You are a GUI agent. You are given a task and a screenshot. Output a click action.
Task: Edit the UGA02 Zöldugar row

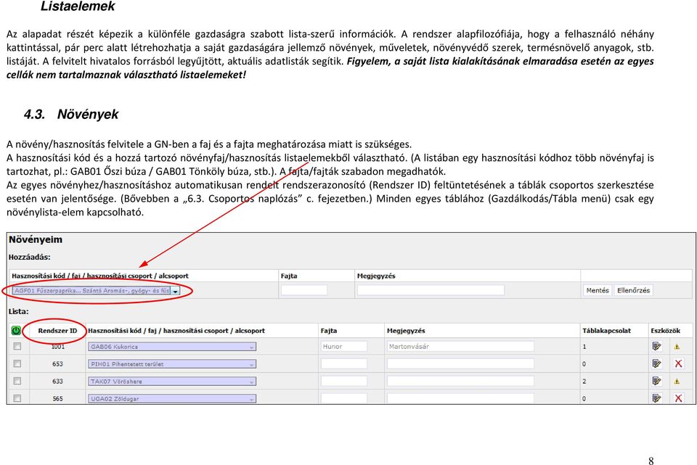656,398
